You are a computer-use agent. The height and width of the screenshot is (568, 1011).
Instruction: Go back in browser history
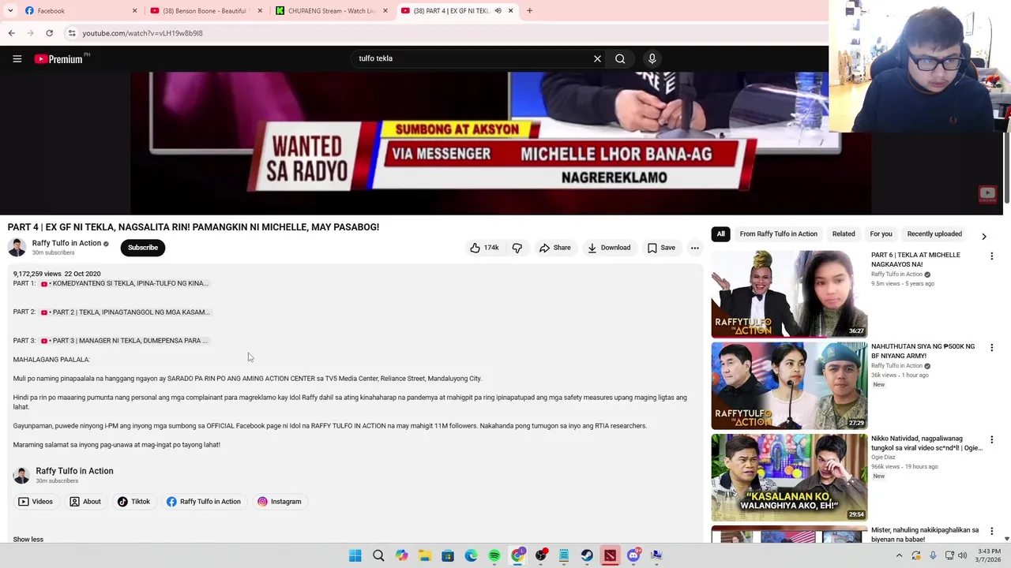(x=11, y=33)
